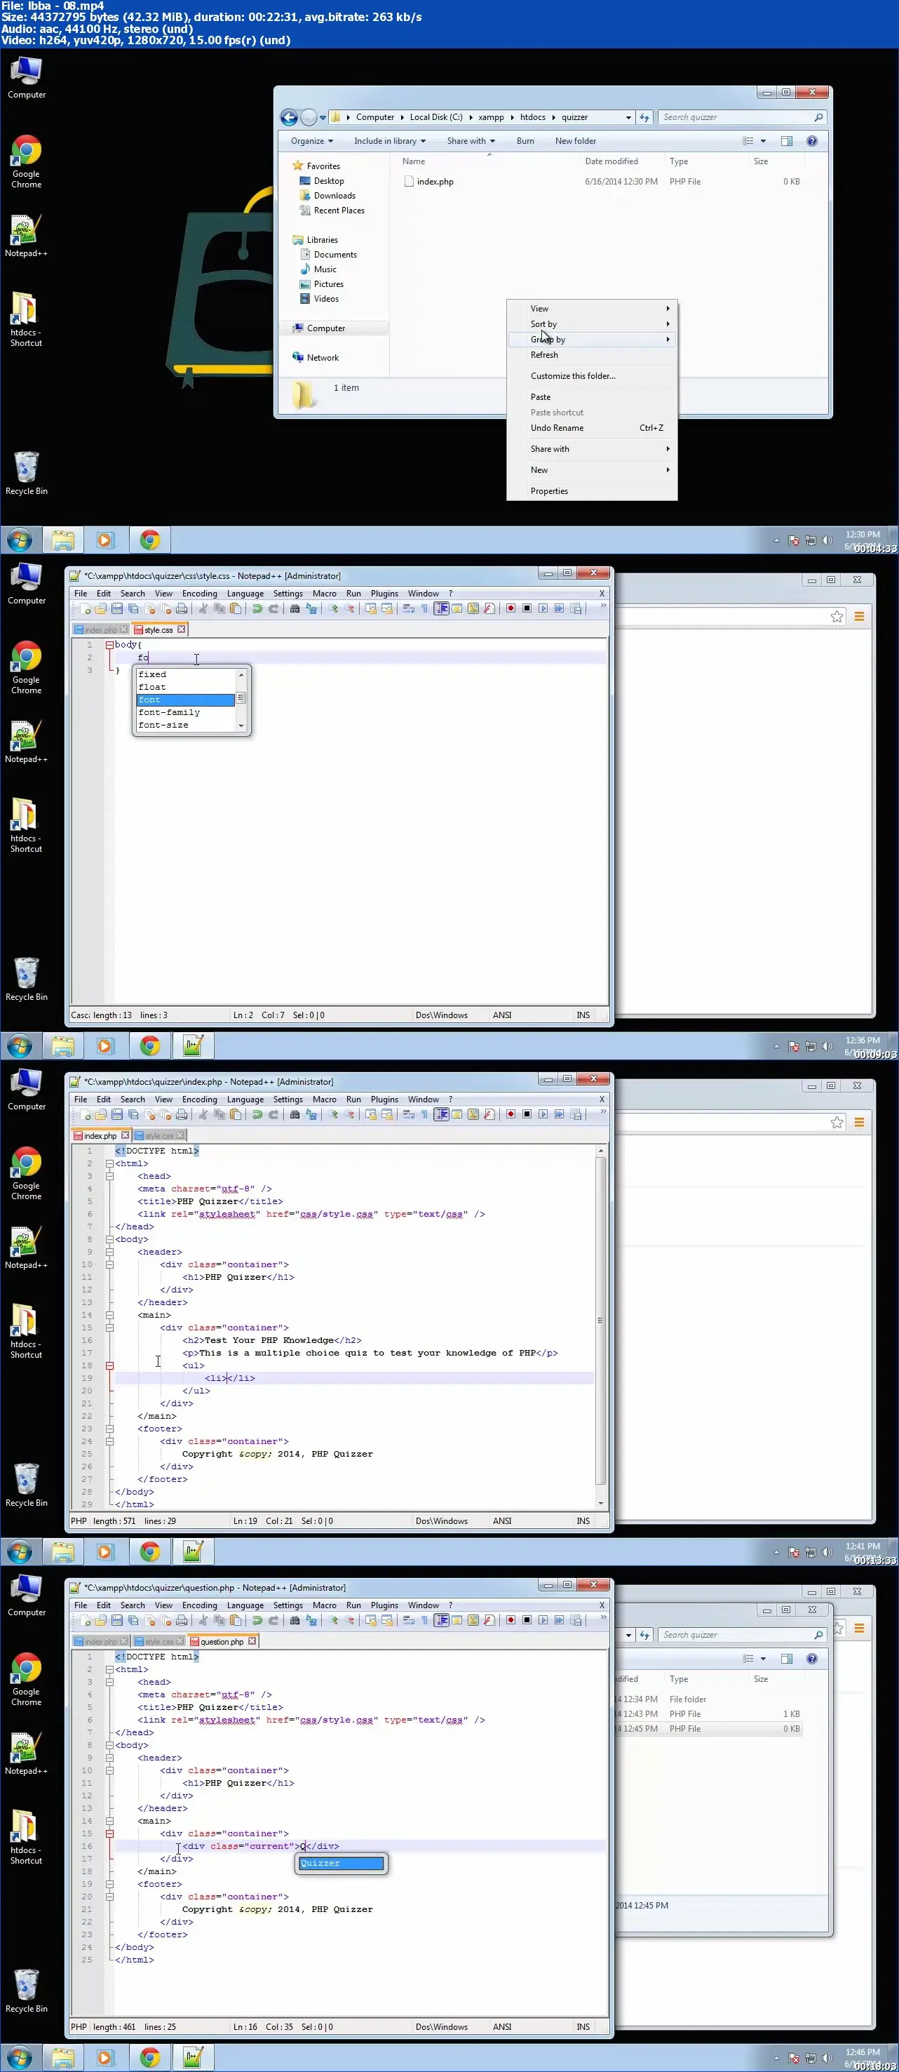899x2072 pixels.
Task: Open the New submenu in the context menu
Action: (593, 469)
